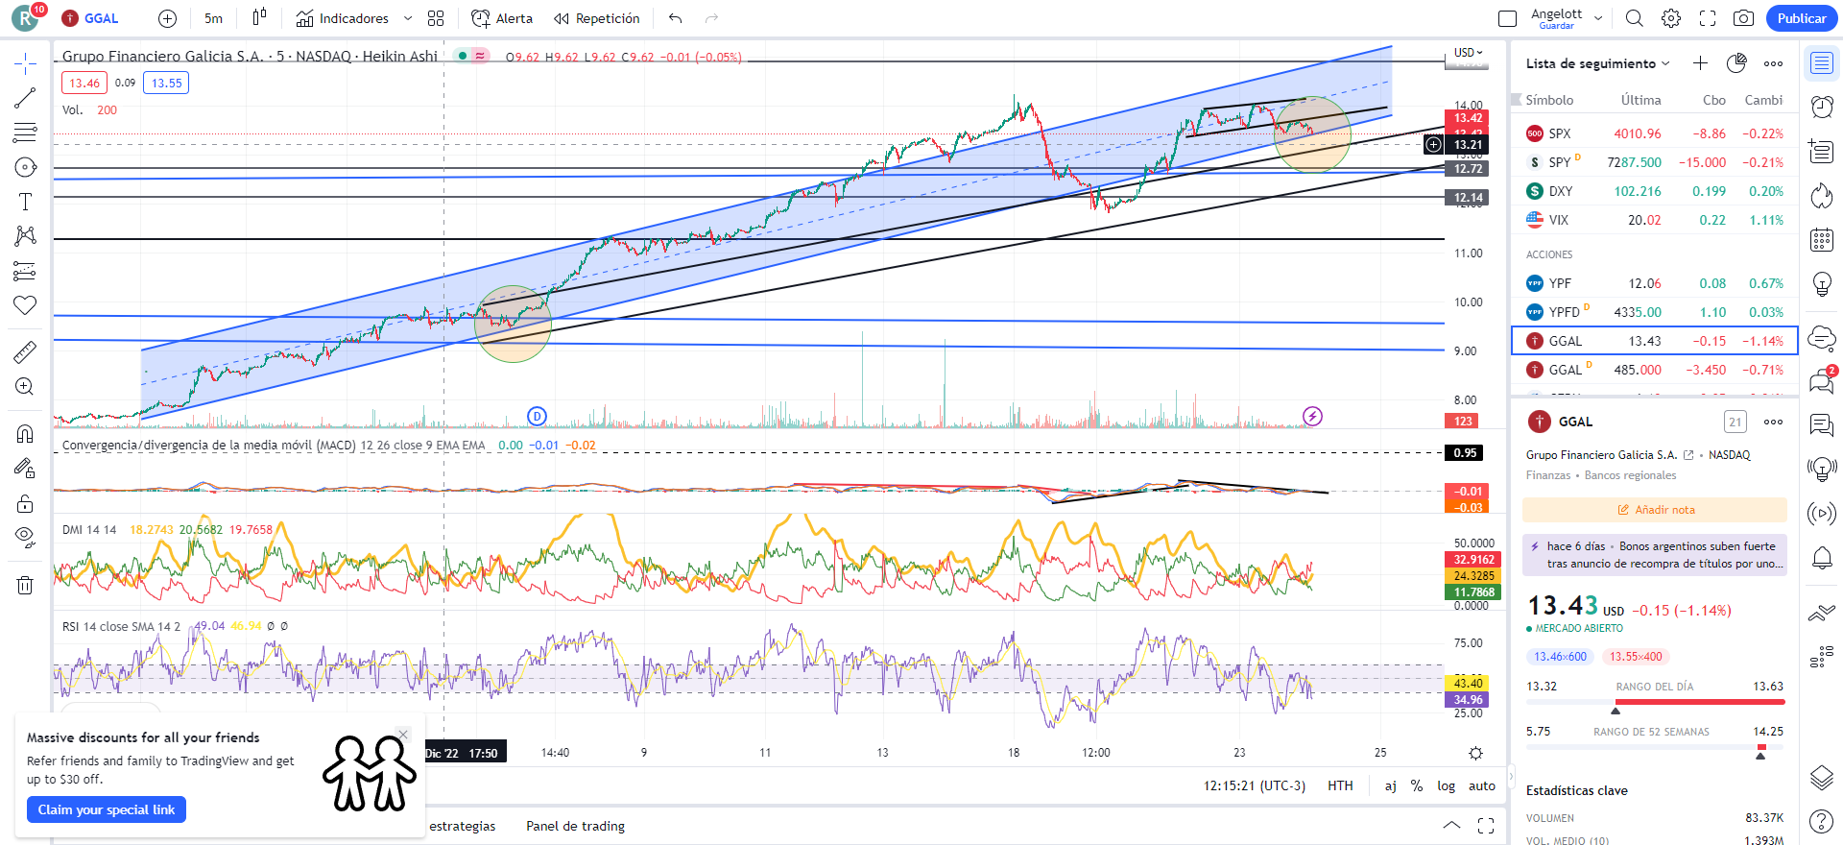Select the text annotation tool

pyautogui.click(x=25, y=202)
